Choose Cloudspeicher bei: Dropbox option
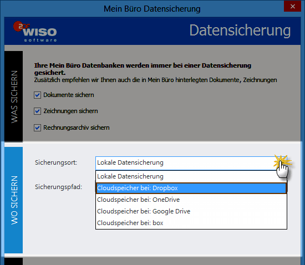305x265 pixels. tap(191, 188)
